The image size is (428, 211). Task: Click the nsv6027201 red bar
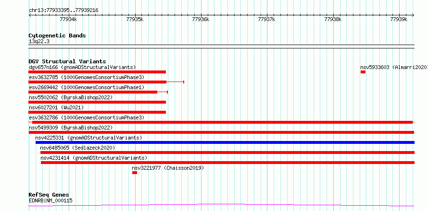97,112
